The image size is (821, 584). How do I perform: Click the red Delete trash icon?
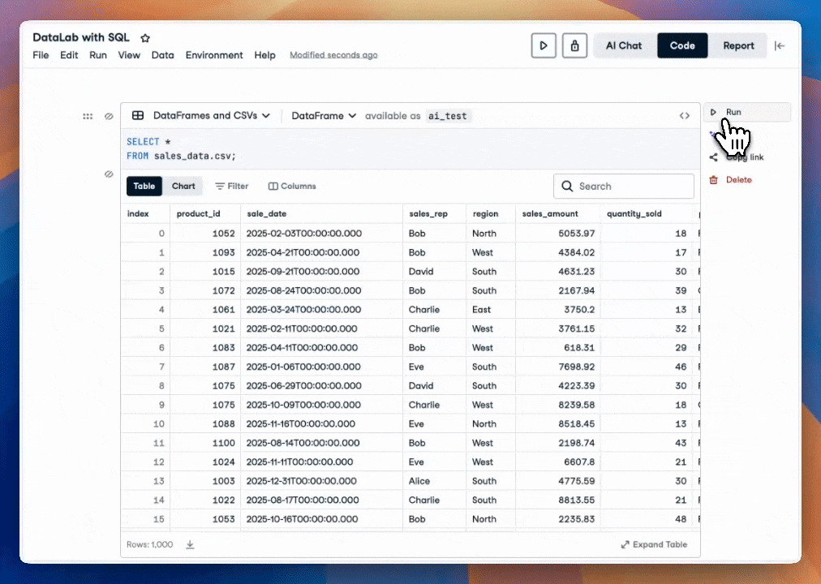713,179
